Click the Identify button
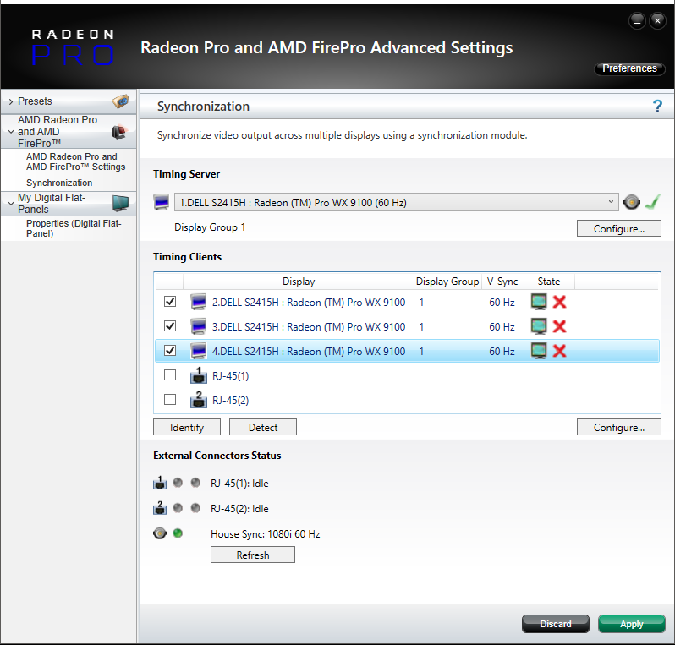Image resolution: width=675 pixels, height=645 pixels. click(x=187, y=427)
